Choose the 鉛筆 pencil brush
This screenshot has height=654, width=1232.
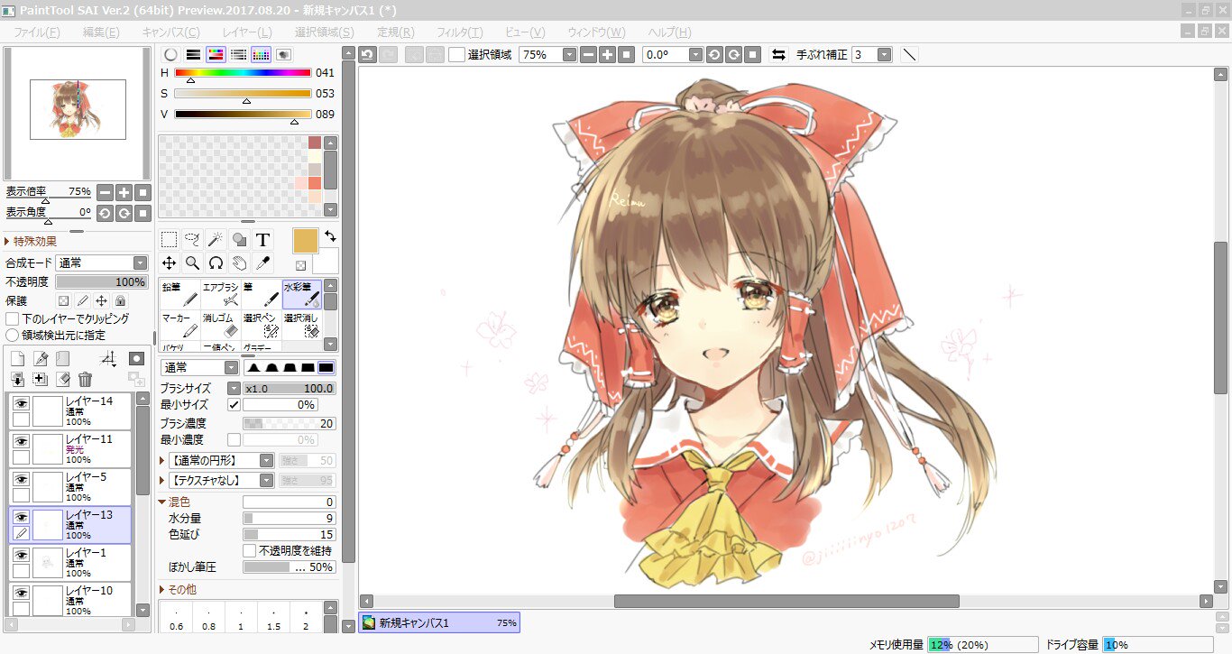click(x=179, y=294)
